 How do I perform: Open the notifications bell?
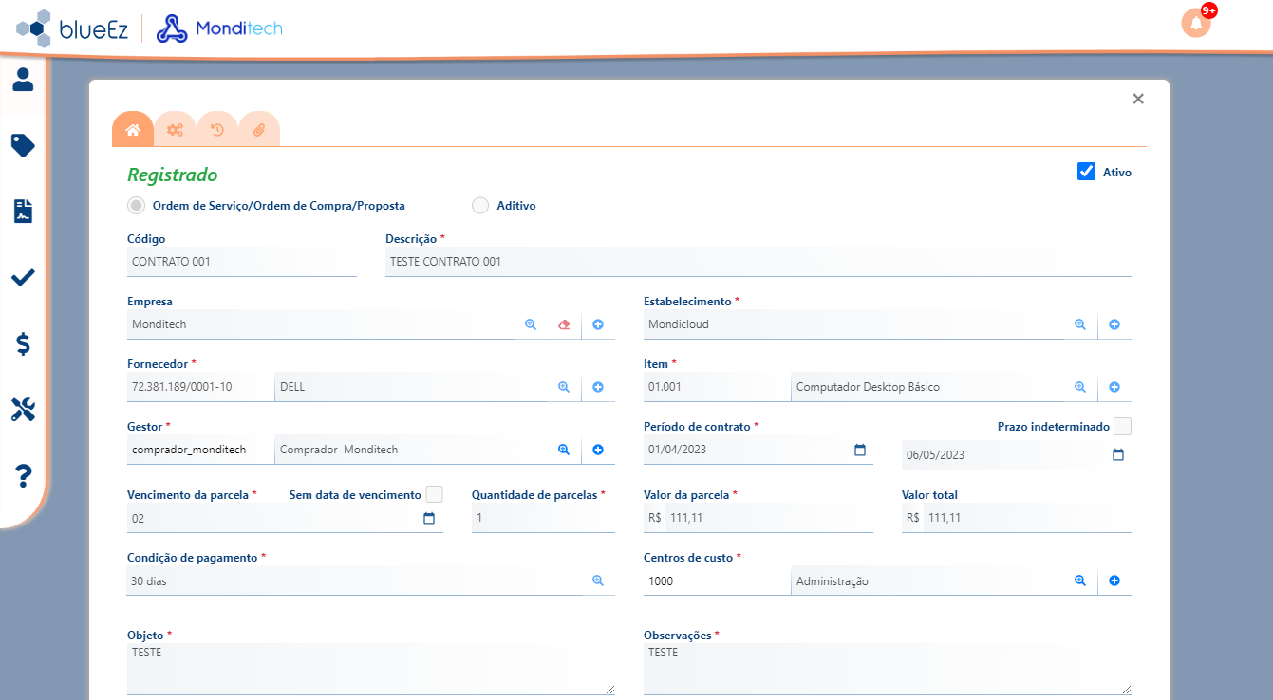(1196, 23)
